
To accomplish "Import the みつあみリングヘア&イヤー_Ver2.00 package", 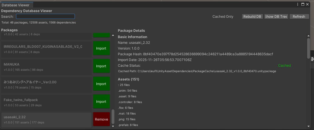I will tap(101, 84).
